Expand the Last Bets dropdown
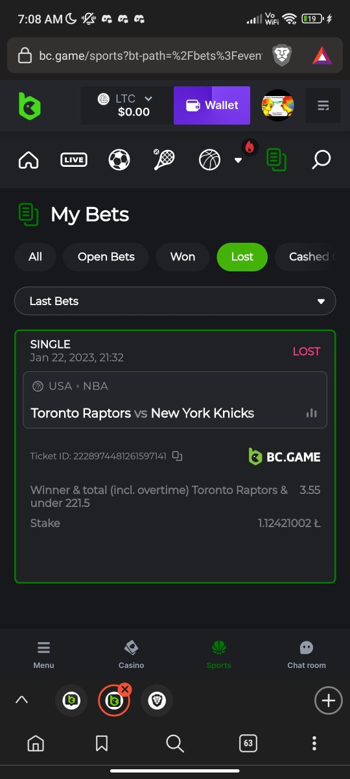This screenshot has height=779, width=350. (x=175, y=301)
